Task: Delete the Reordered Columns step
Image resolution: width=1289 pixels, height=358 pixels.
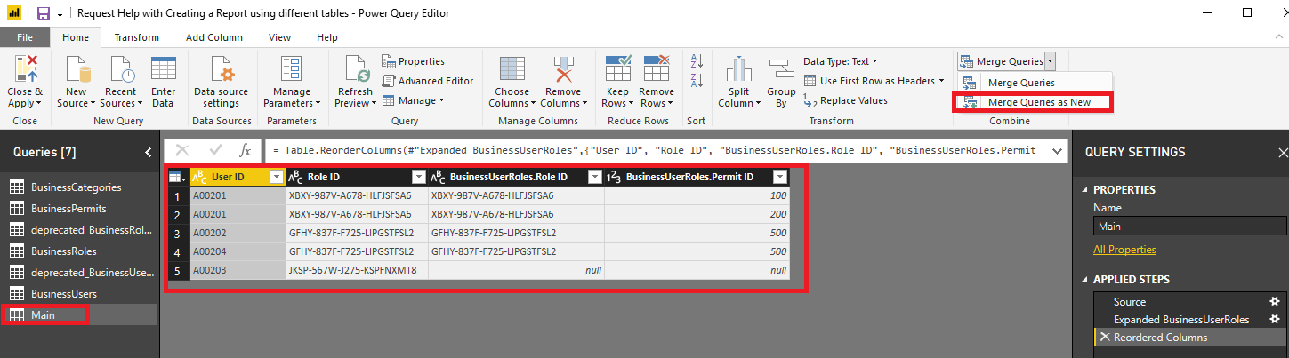Action: click(x=1105, y=338)
